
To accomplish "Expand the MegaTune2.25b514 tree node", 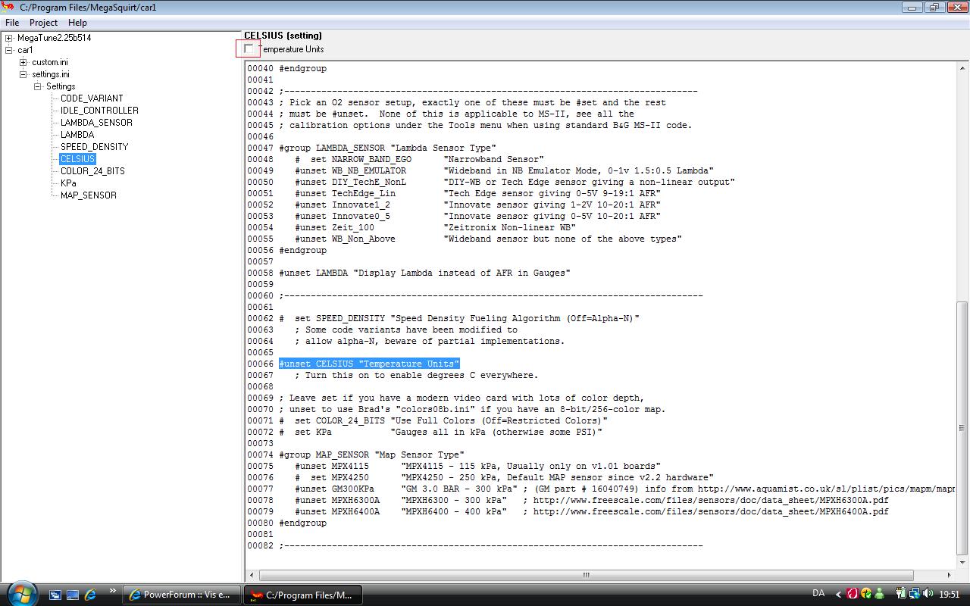I will pyautogui.click(x=8, y=38).
